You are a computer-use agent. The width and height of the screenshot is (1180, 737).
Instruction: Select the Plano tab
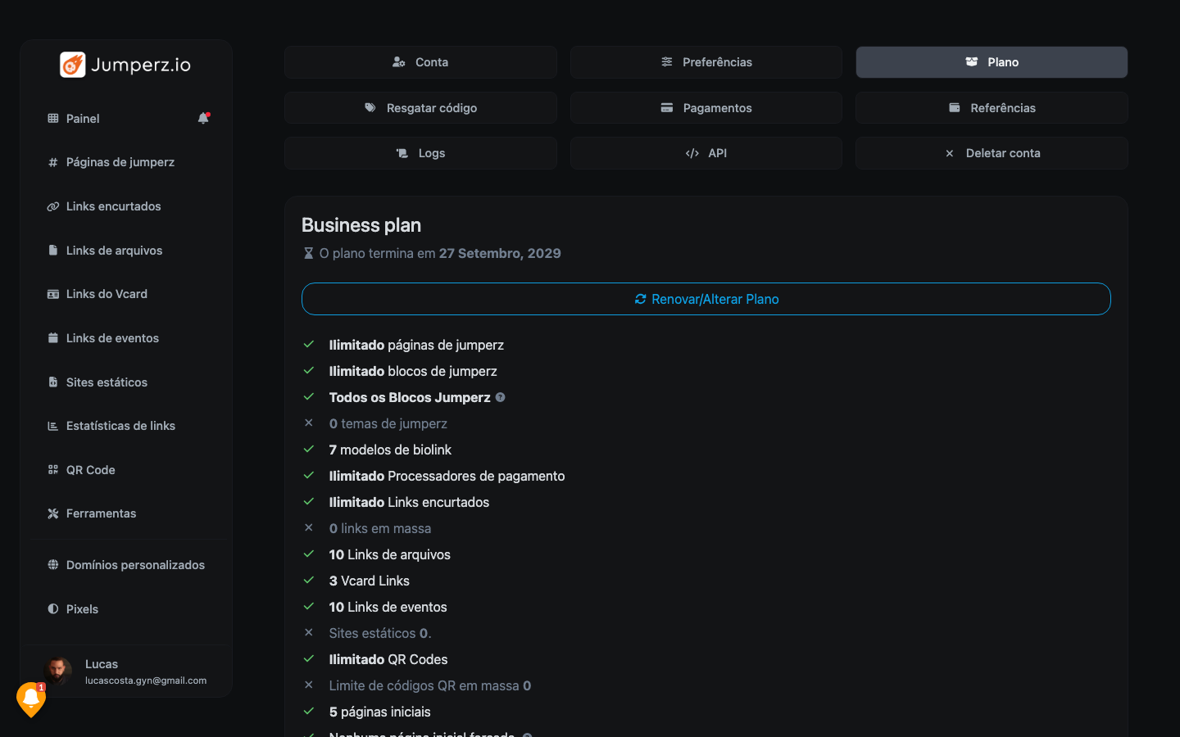coord(992,62)
